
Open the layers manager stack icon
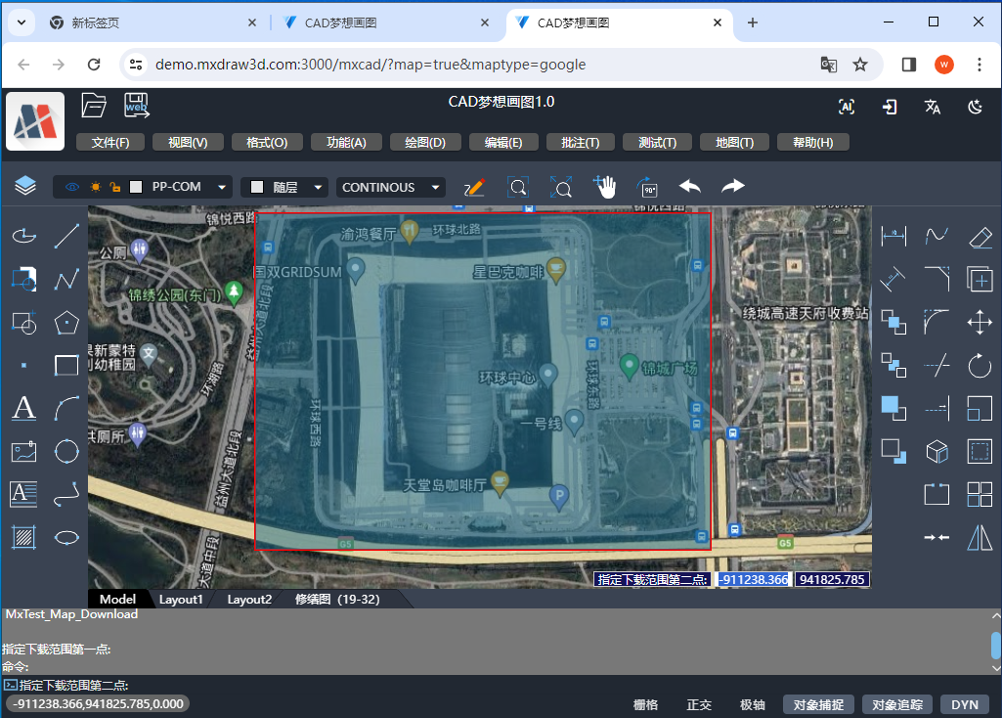[25, 186]
